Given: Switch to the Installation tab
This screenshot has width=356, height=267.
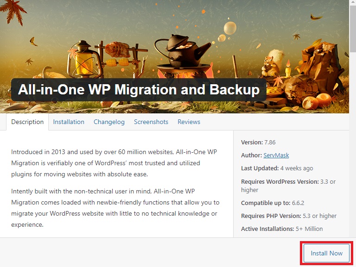Looking at the screenshot, I should (69, 122).
